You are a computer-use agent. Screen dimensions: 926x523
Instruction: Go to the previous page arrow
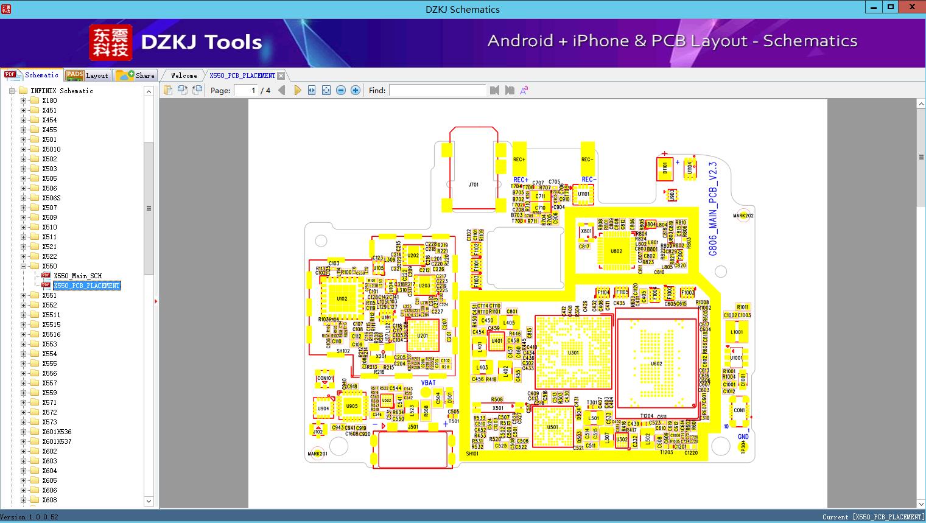pyautogui.click(x=281, y=90)
